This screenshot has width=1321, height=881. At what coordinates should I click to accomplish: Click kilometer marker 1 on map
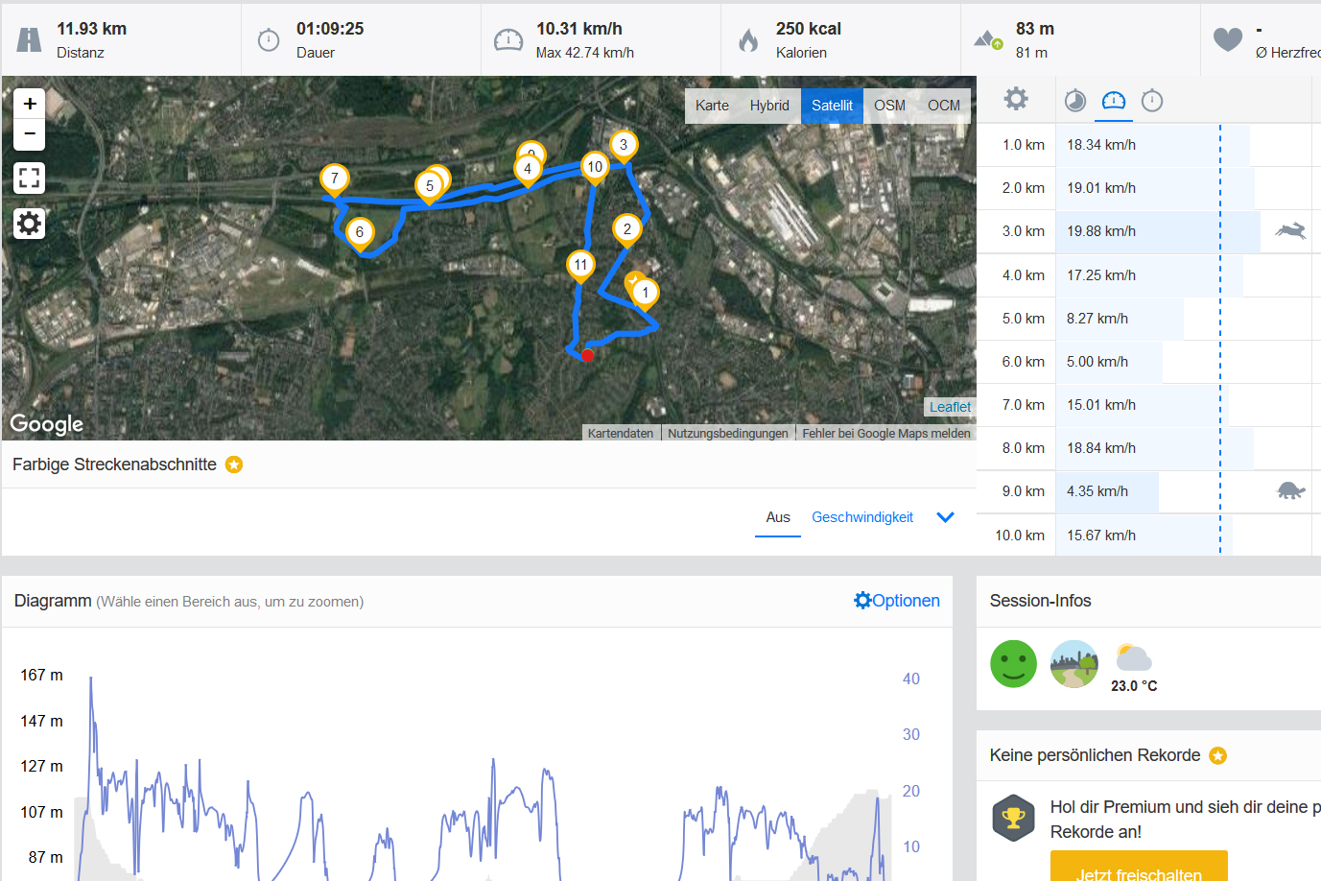coord(646,294)
